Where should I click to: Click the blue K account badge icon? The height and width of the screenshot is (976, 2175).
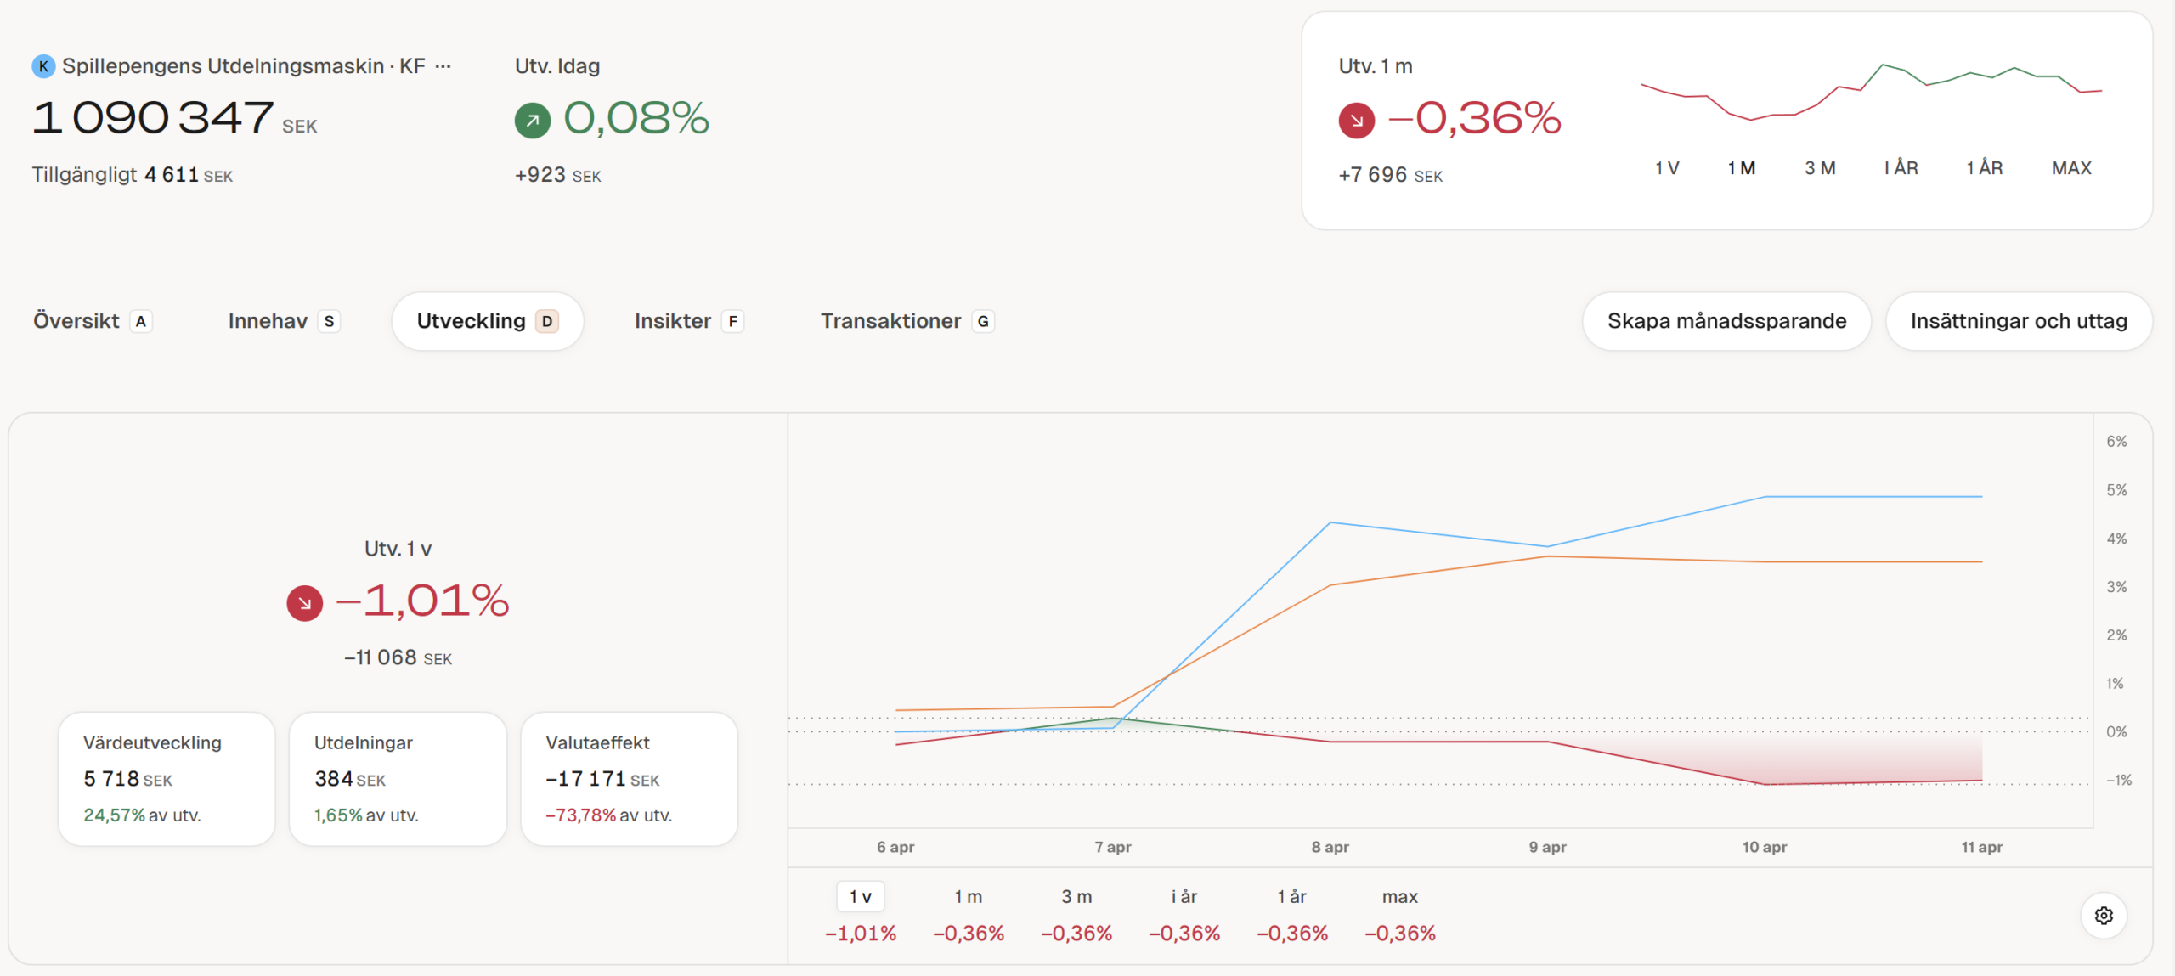tap(43, 66)
